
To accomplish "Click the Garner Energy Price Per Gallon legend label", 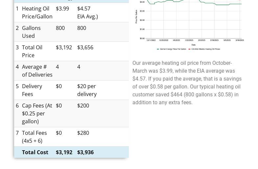I will tap(173, 49).
